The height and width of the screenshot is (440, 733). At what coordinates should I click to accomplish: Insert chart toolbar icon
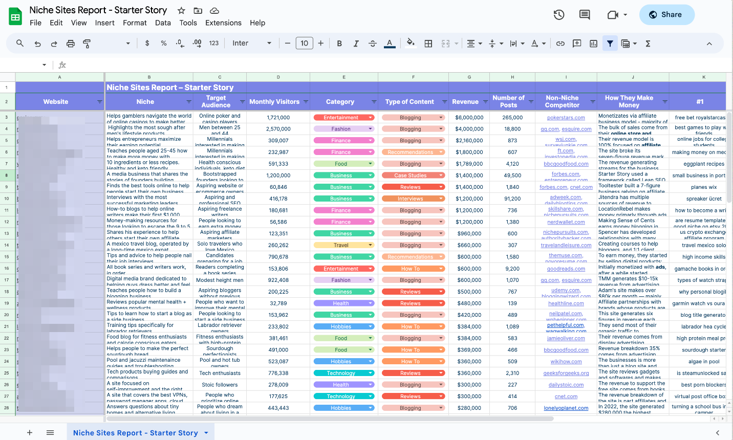(593, 43)
